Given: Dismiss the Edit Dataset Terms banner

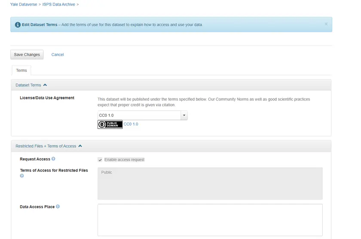Looking at the screenshot, I should 326,24.
